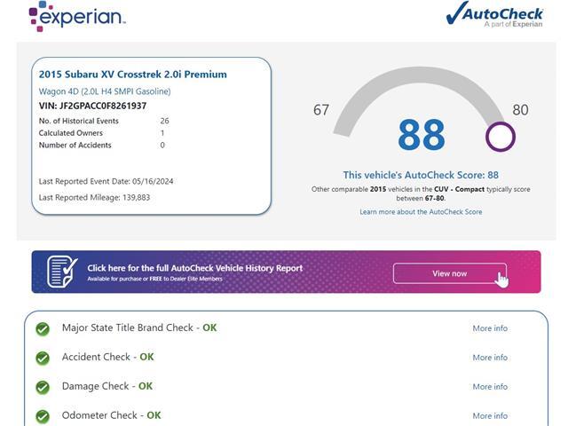
Task: Click the large 88 score number
Action: pyautogui.click(x=421, y=135)
